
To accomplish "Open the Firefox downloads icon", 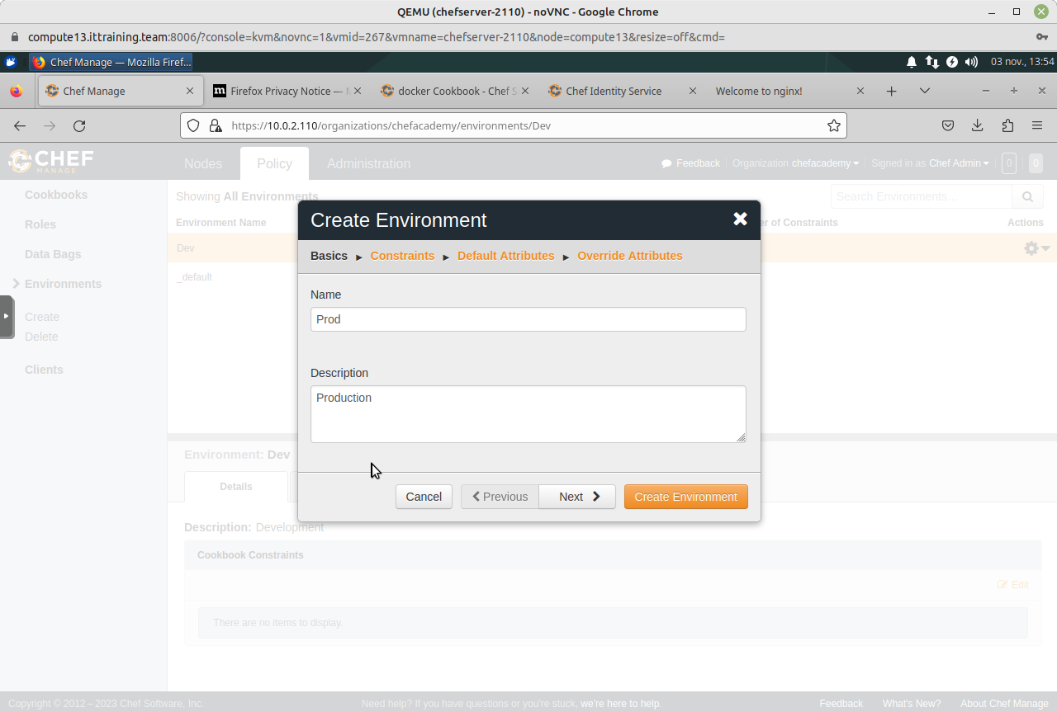I will pos(978,125).
